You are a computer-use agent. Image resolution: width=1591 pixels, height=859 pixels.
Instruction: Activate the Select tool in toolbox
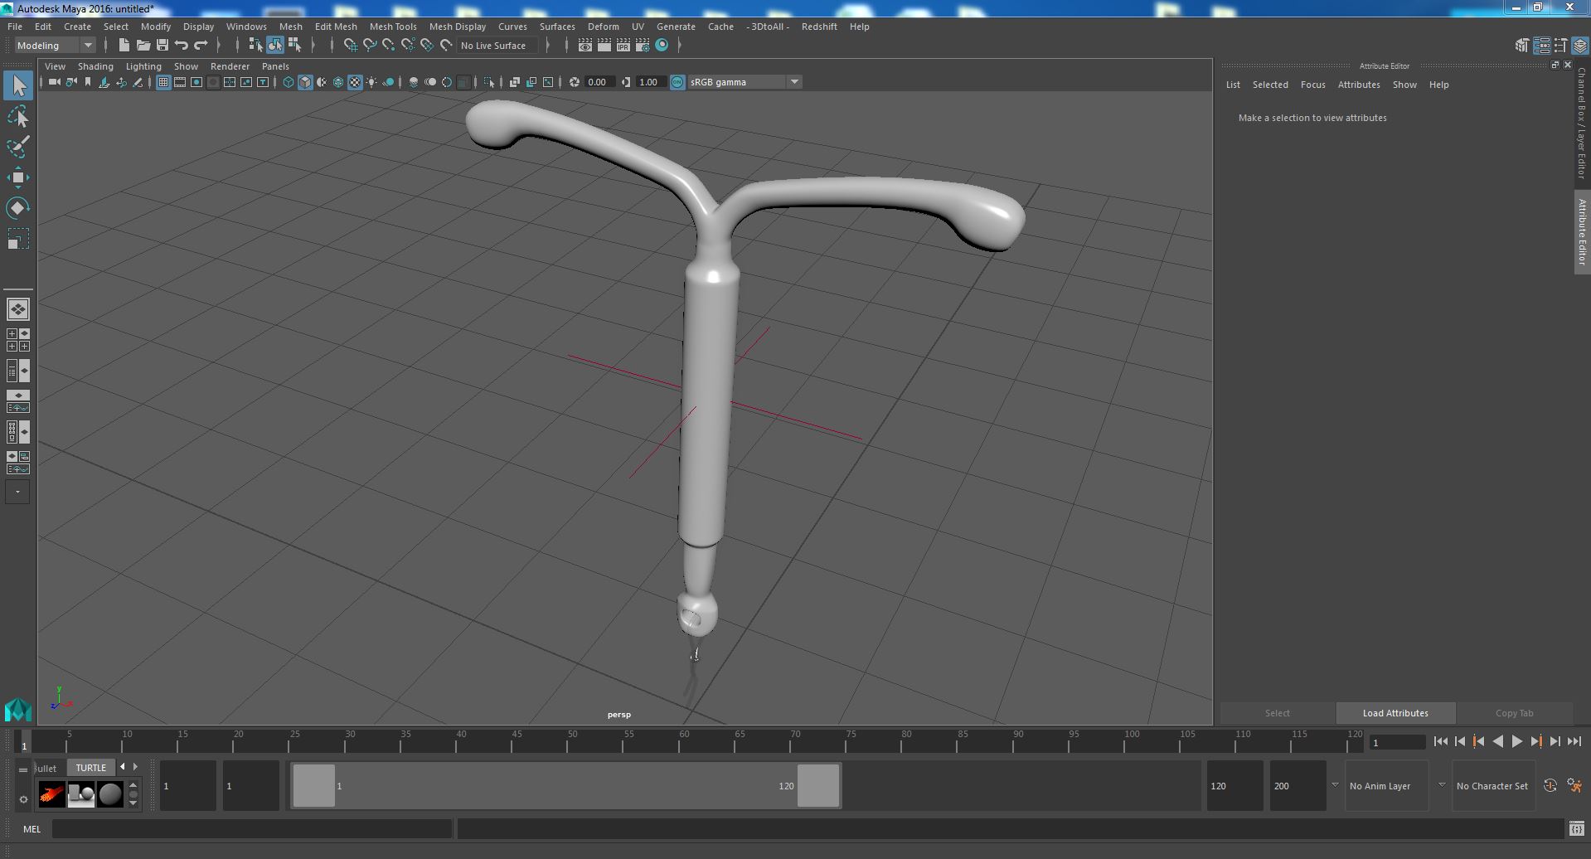pos(18,85)
